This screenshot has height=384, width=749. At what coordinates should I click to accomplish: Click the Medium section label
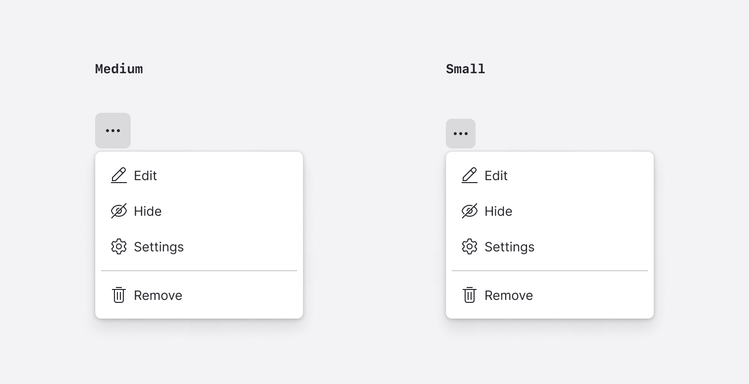pos(119,69)
